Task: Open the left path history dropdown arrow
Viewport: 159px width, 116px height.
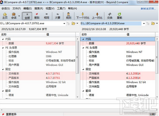Action: (64, 24)
